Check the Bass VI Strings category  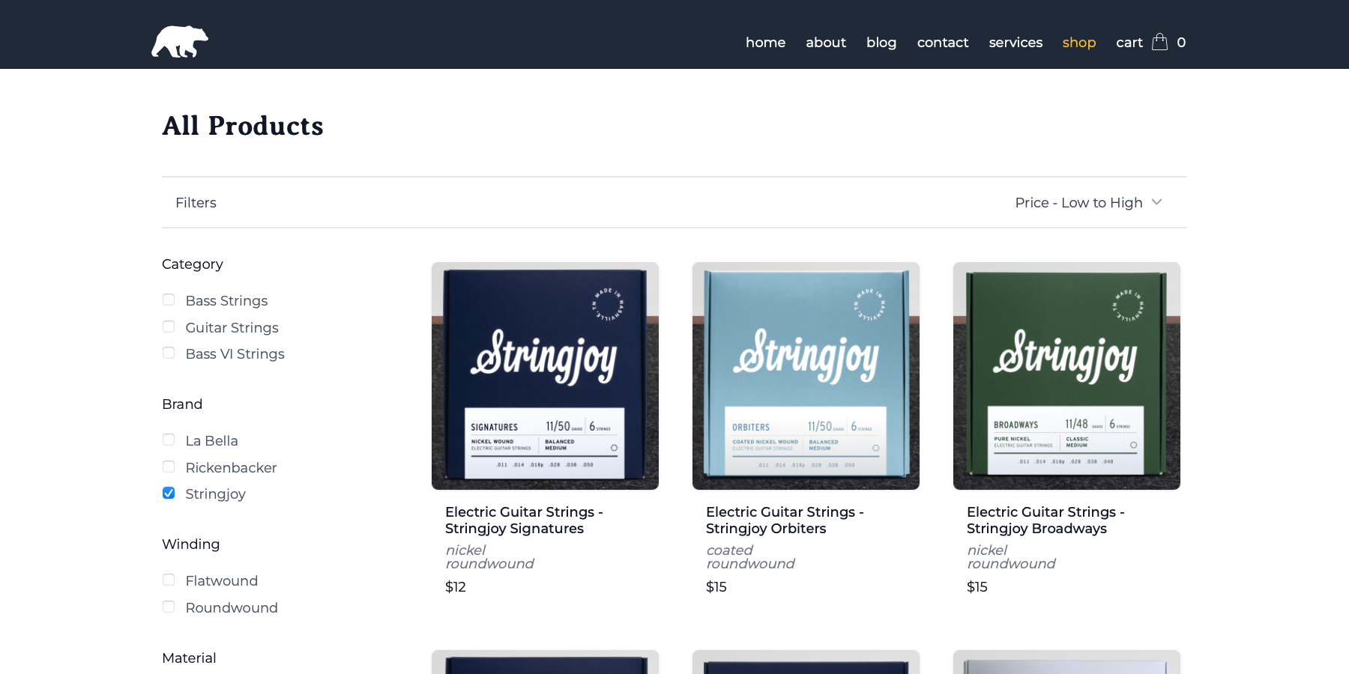tap(169, 353)
